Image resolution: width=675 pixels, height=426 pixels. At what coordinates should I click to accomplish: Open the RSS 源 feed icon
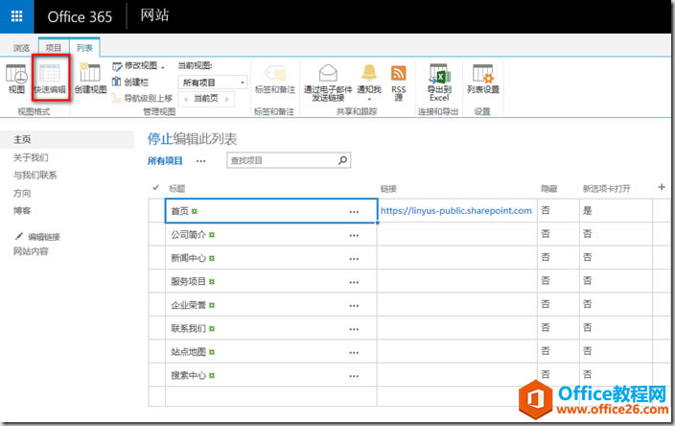coord(398,78)
